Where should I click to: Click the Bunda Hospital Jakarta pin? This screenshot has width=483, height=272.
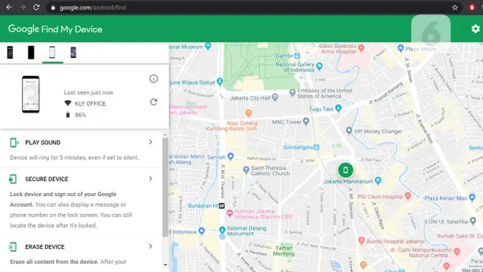click(362, 240)
